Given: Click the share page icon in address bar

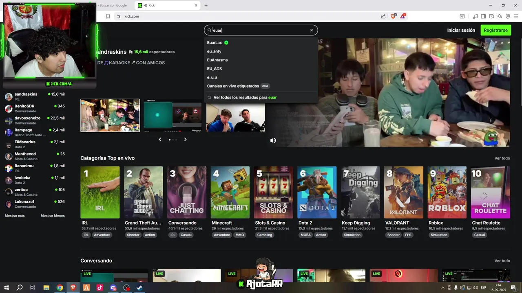Looking at the screenshot, I should (x=383, y=16).
